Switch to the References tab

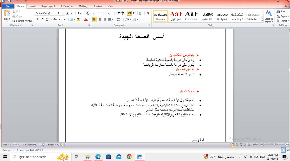pyautogui.click(x=67, y=6)
